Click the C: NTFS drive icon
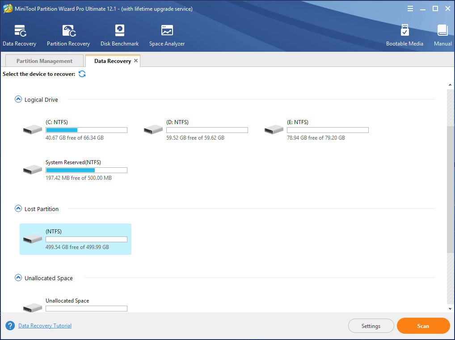455x340 pixels. 33,129
